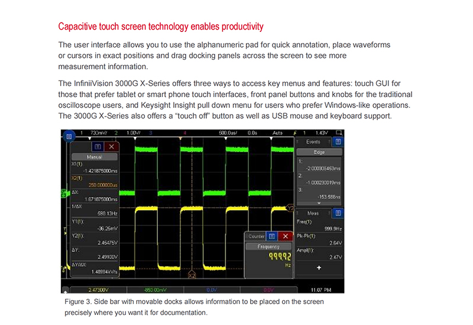Viewport: 473px width, 325px height.
Task: Click the counter readout 999.92
Action: click(x=280, y=256)
